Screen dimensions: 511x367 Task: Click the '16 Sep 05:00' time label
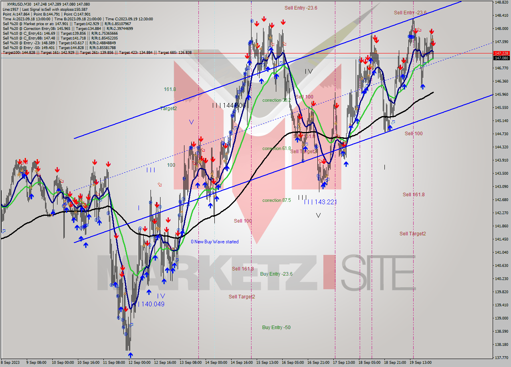(x=293, y=363)
